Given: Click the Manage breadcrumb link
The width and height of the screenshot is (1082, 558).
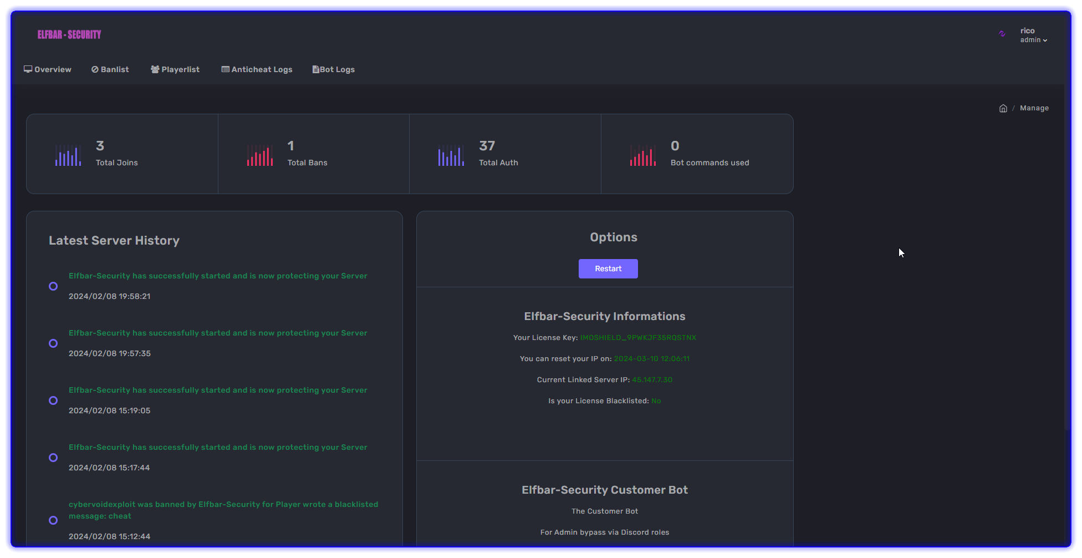Looking at the screenshot, I should pos(1034,108).
